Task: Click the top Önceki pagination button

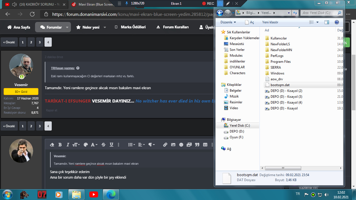Action: click(x=9, y=42)
